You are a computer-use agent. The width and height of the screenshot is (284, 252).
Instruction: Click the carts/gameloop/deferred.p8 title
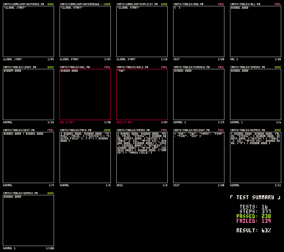[24, 4]
